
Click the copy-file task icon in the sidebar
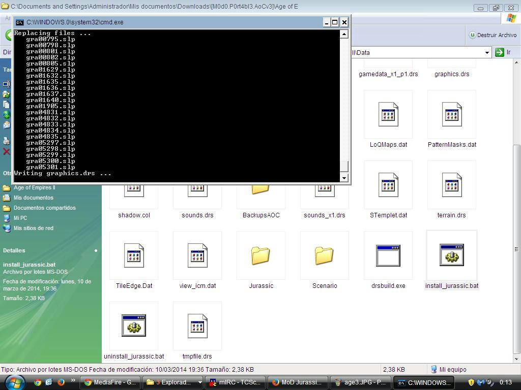coord(7,105)
